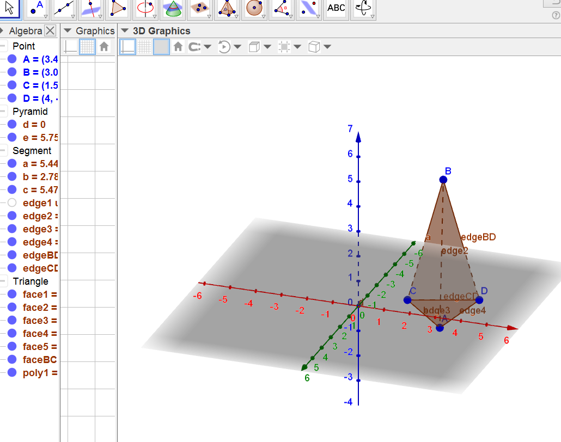Select the Rotate 3D Graphics View tool
This screenshot has height=442, width=561.
pyautogui.click(x=363, y=8)
